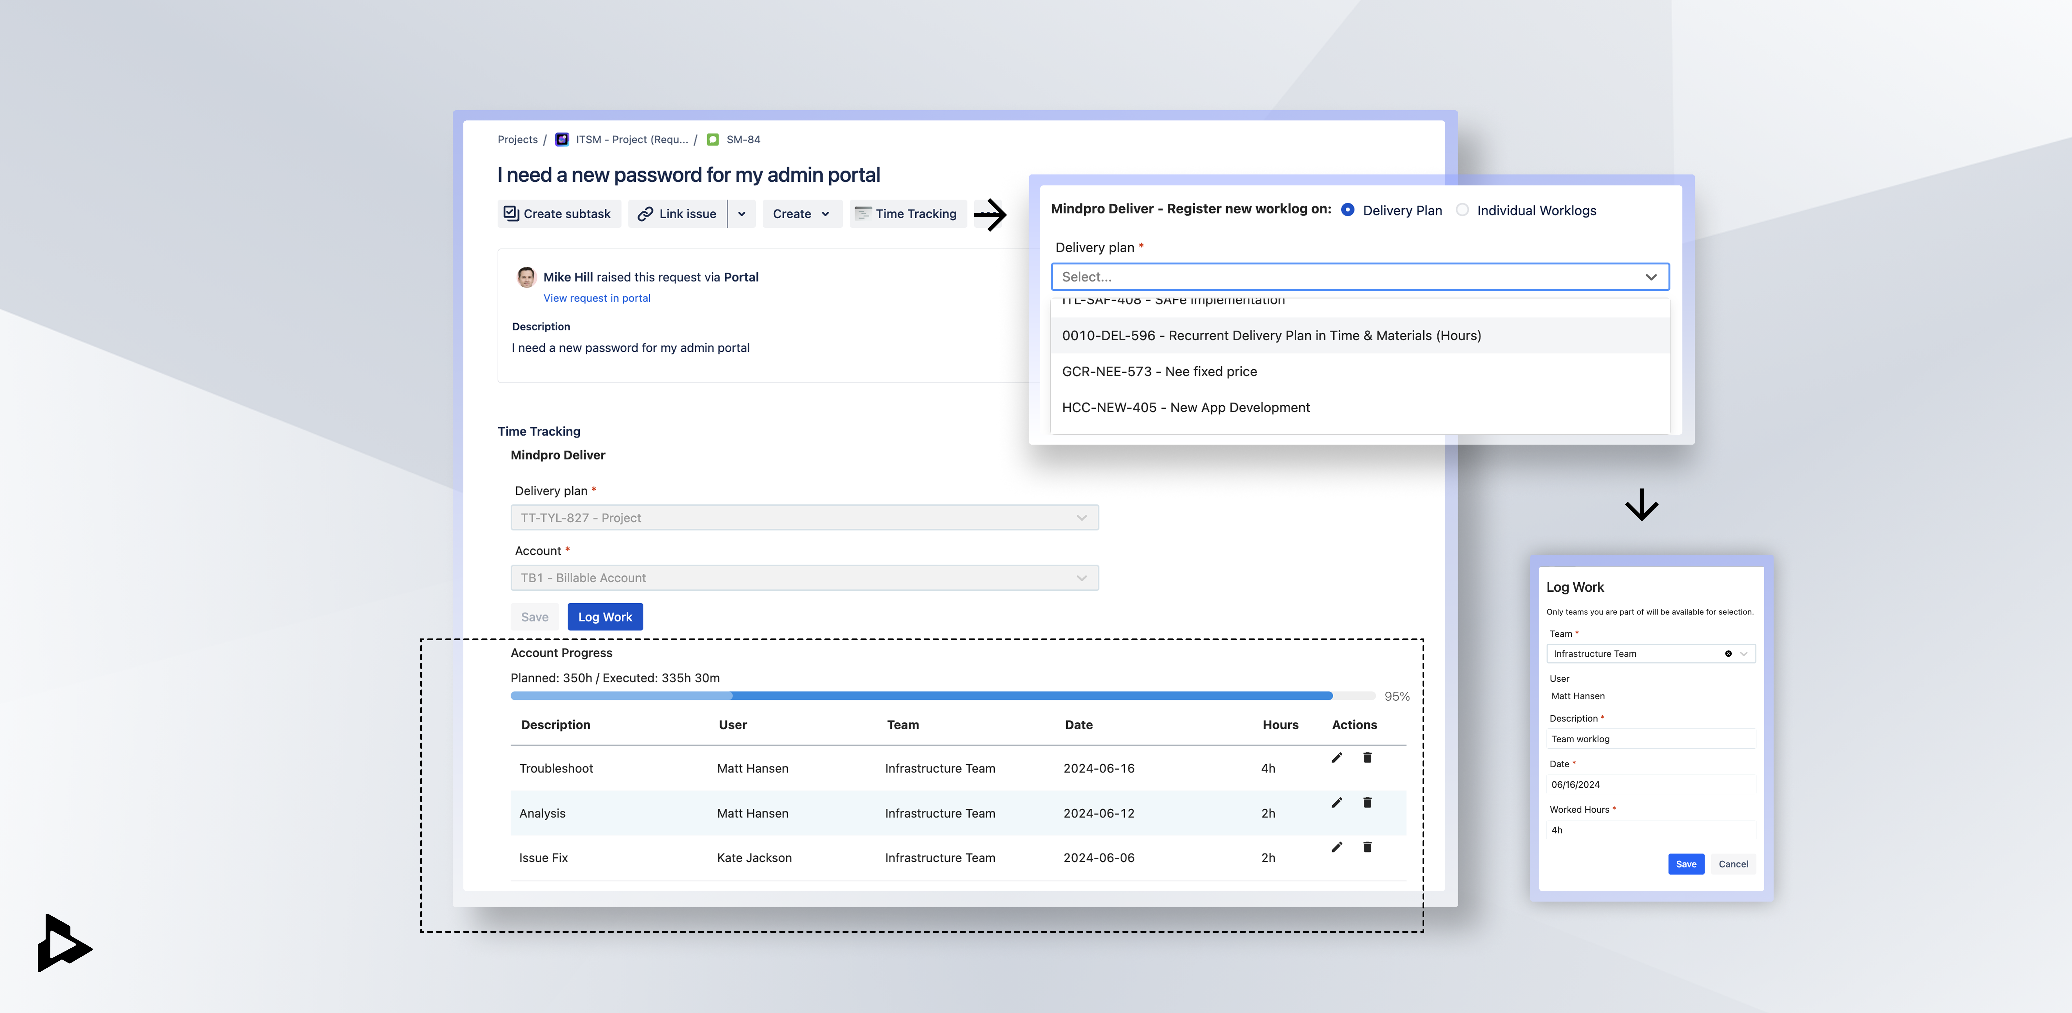Screen dimensions: 2072x1013
Task: Open View request in portal link
Action: coord(597,298)
